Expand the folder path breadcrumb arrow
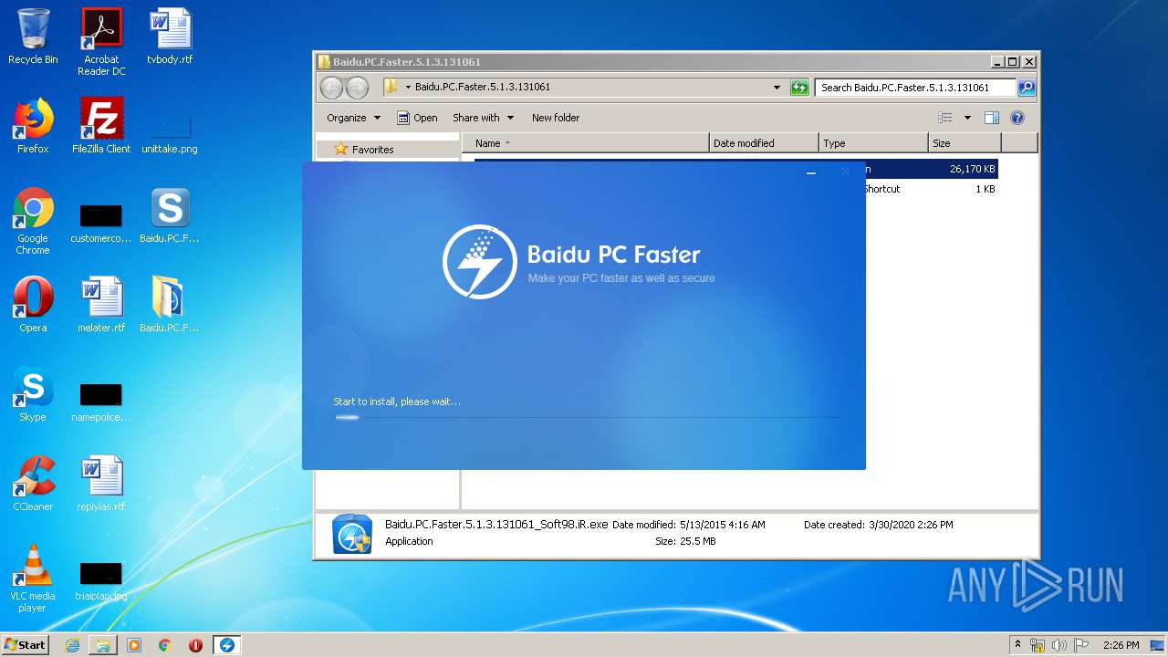This screenshot has height=657, width=1168. (408, 88)
